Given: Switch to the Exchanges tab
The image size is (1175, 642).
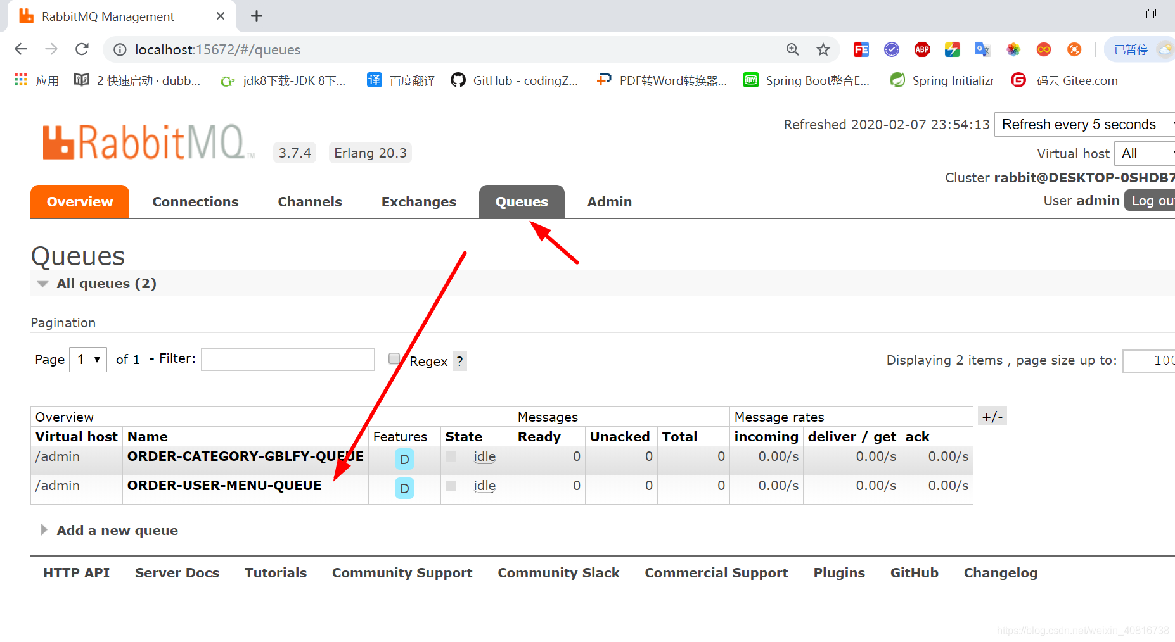Looking at the screenshot, I should (x=419, y=202).
